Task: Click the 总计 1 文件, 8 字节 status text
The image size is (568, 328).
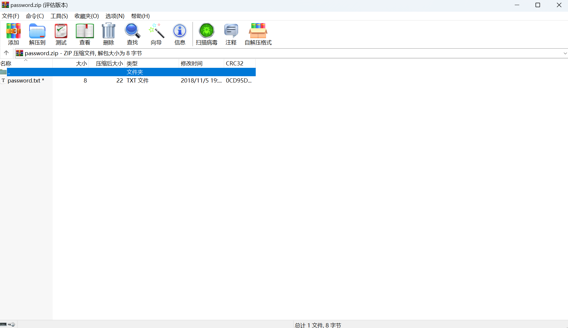Action: (x=318, y=325)
